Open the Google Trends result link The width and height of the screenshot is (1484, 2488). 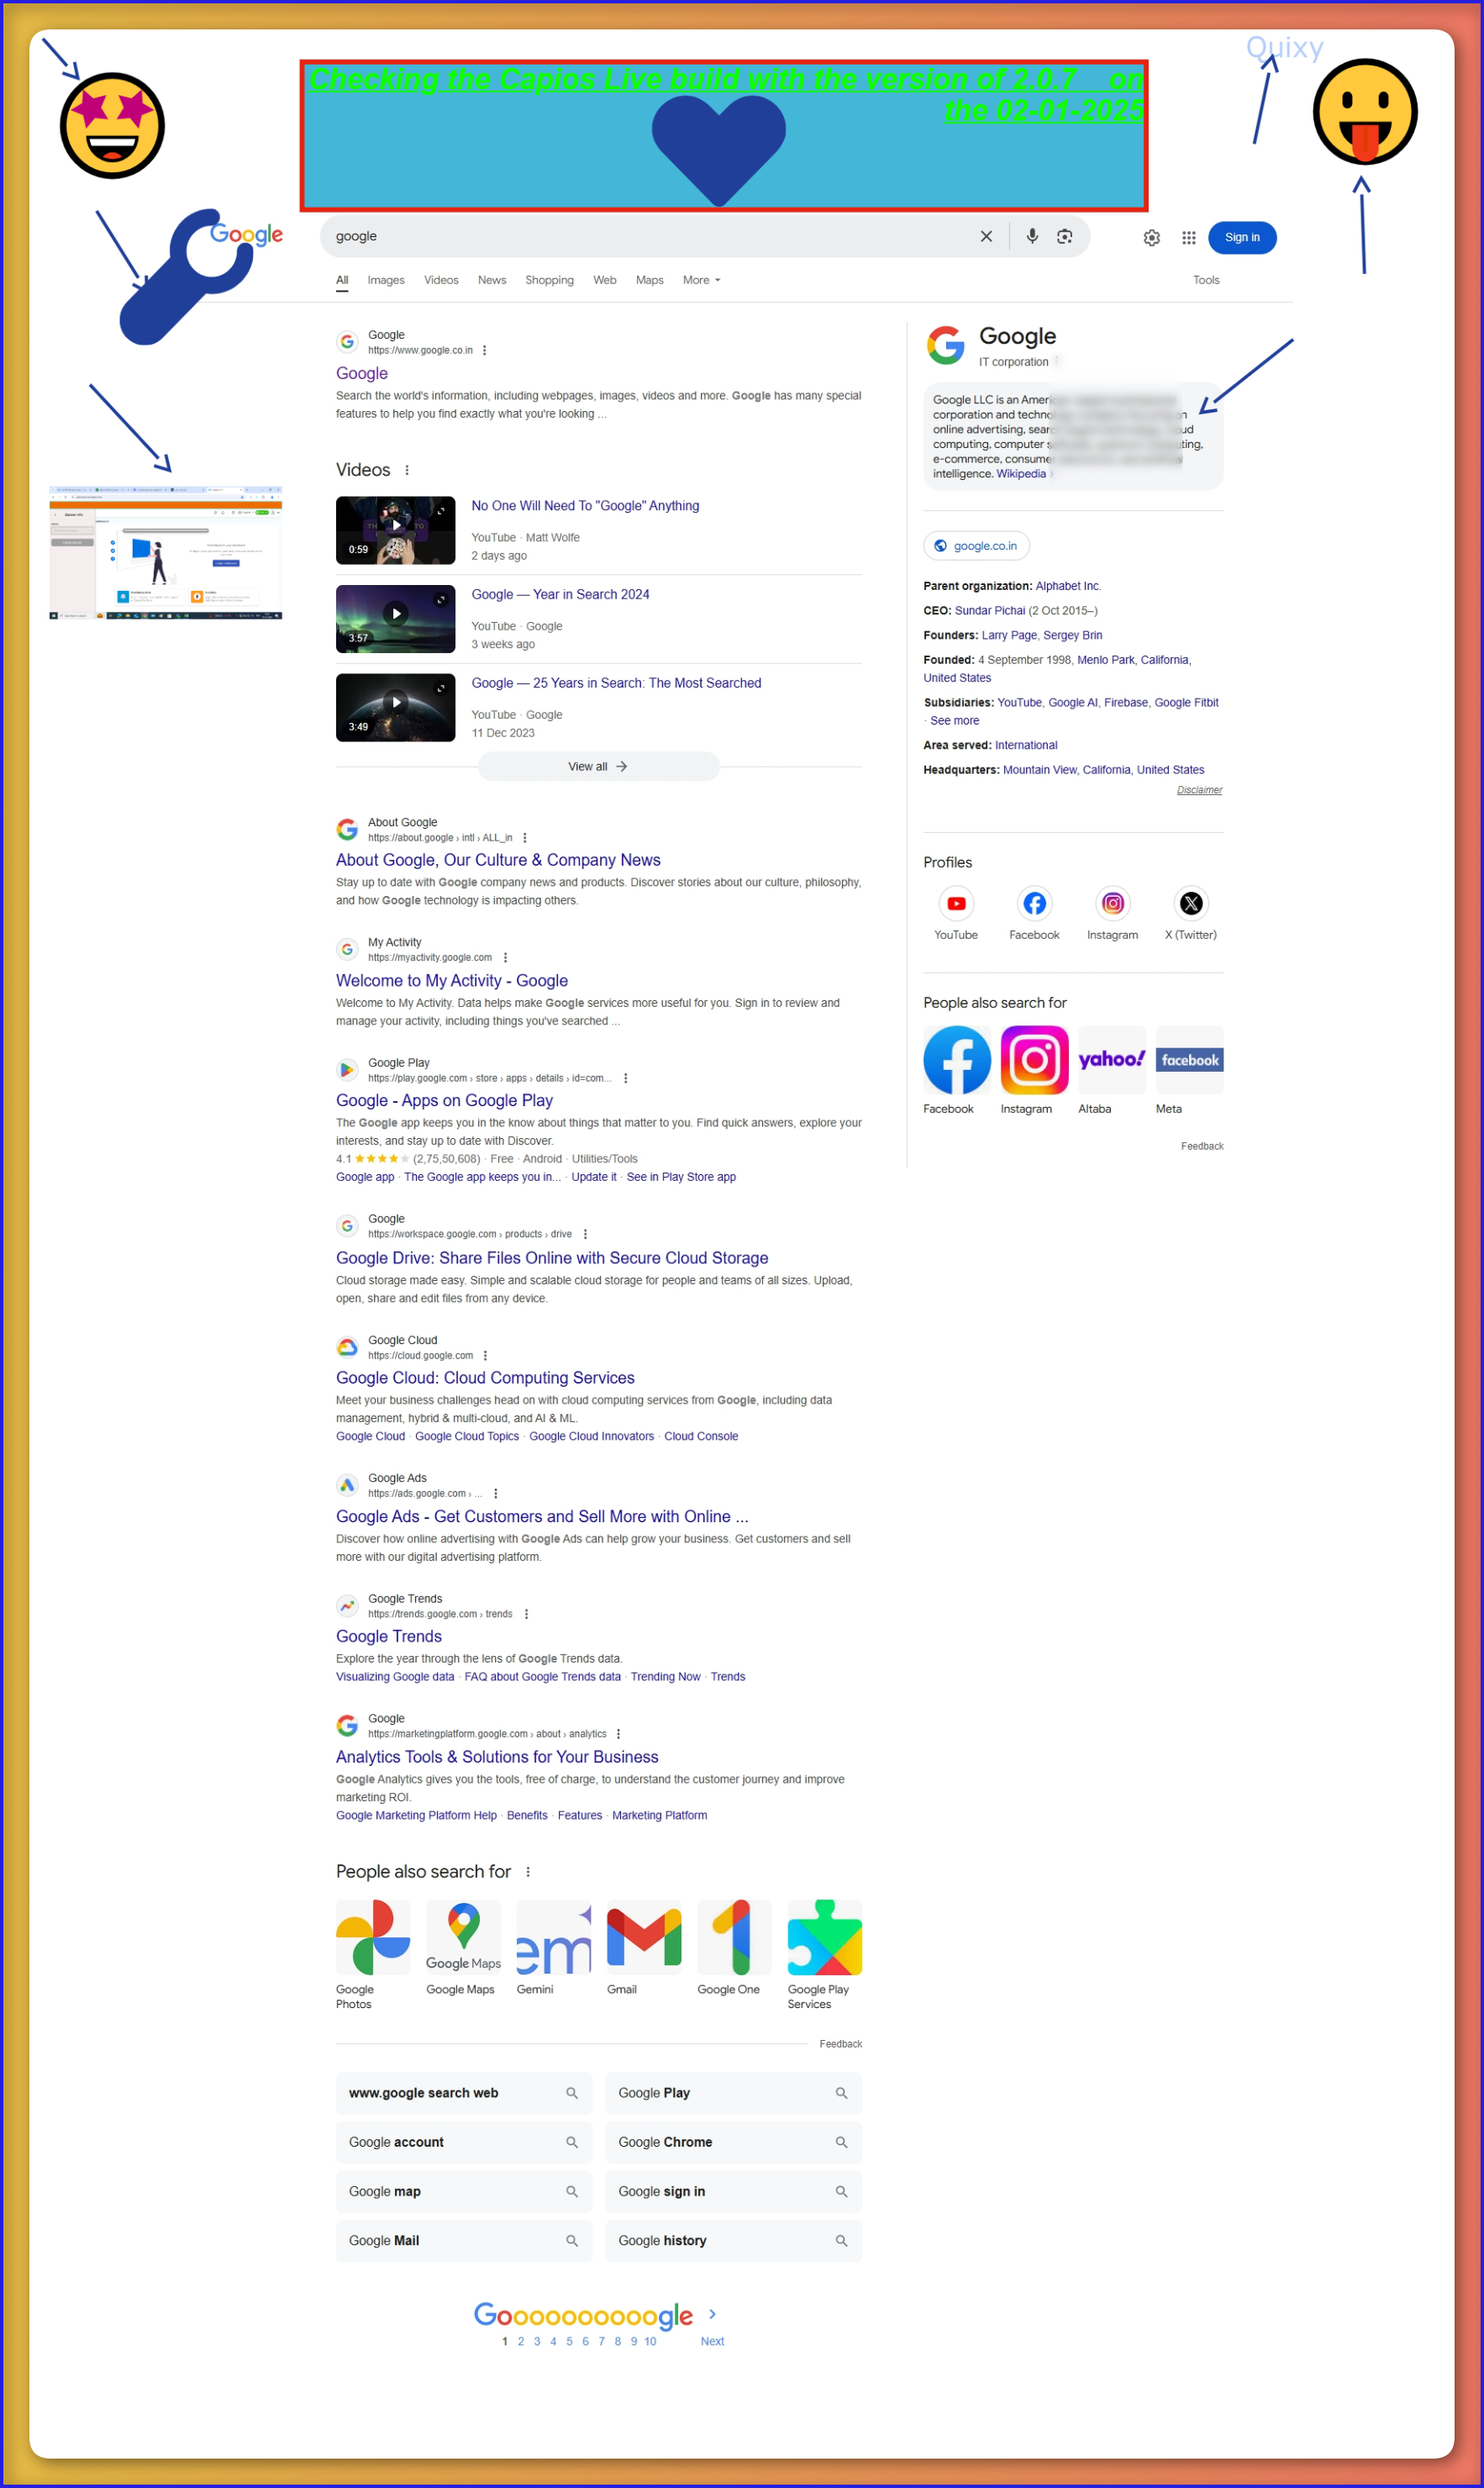[x=389, y=1636]
